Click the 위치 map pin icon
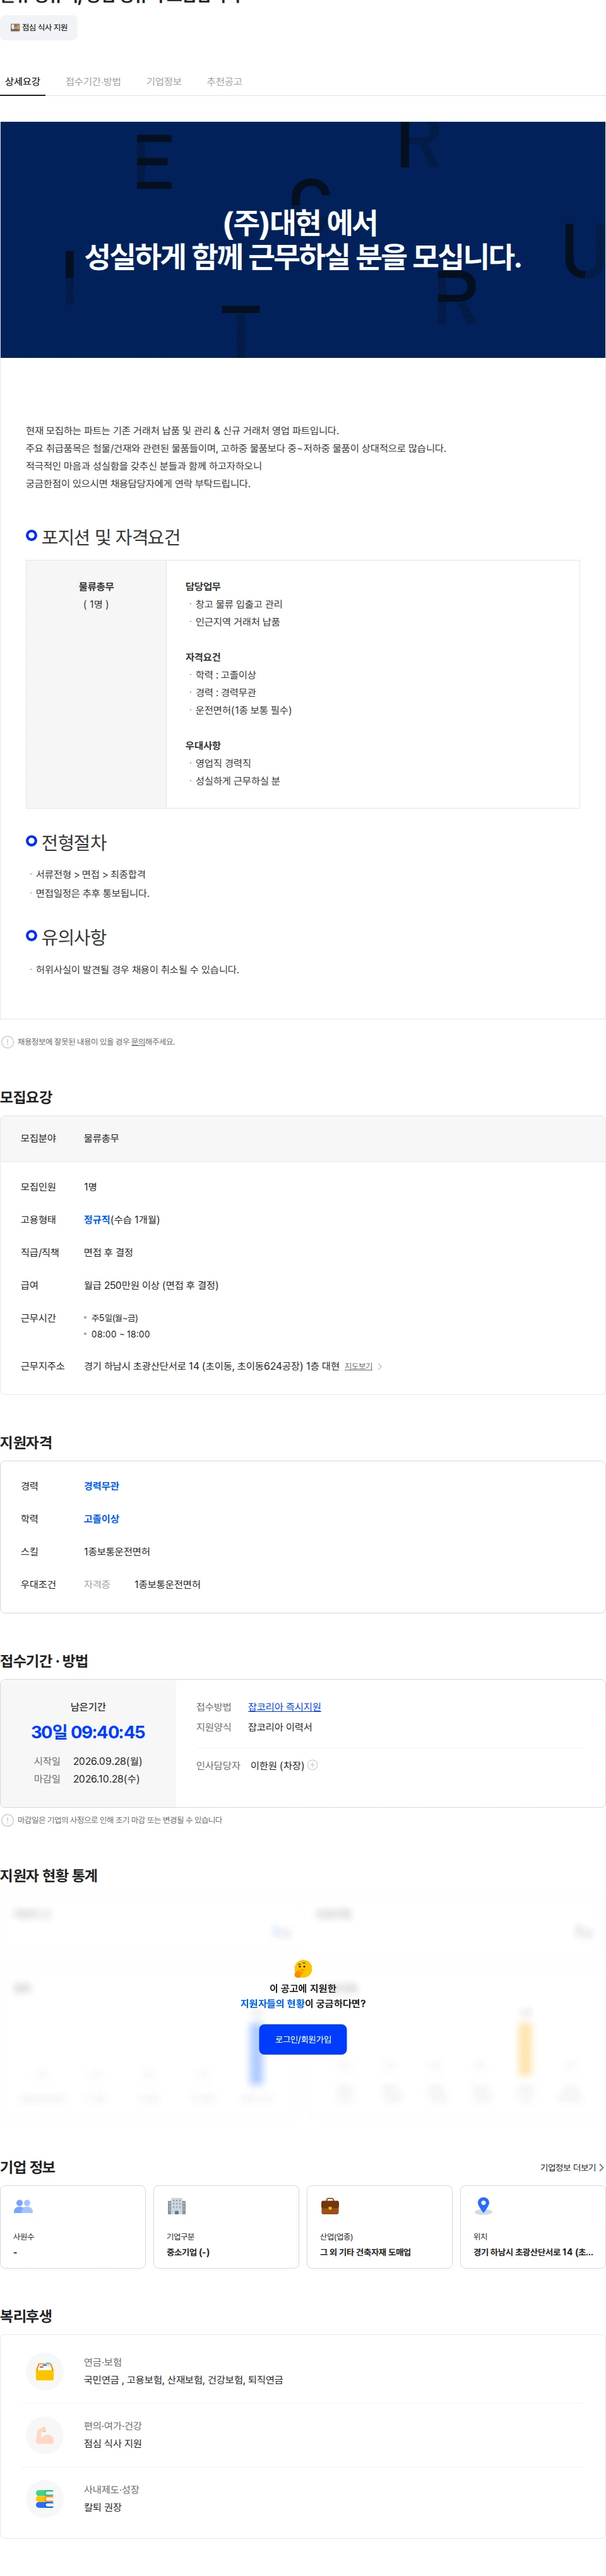This screenshot has width=606, height=2576. click(x=483, y=2206)
